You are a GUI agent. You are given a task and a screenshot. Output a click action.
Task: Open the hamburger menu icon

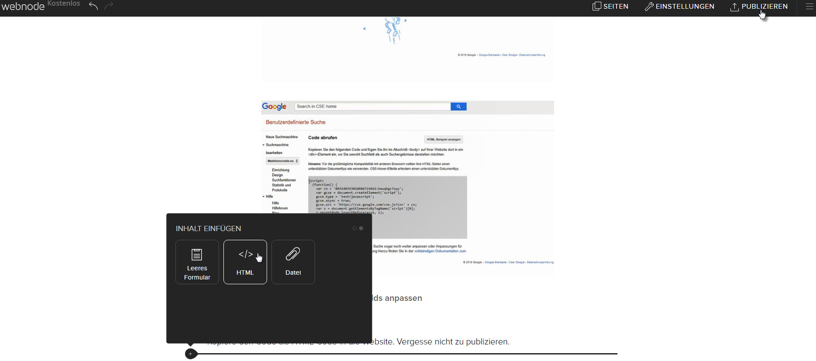tap(809, 6)
